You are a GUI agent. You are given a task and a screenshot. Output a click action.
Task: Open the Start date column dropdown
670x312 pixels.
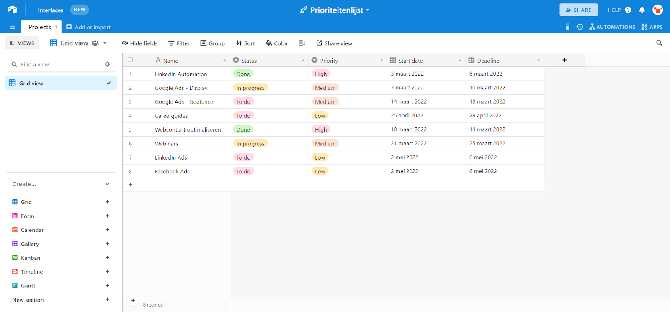[x=460, y=61]
